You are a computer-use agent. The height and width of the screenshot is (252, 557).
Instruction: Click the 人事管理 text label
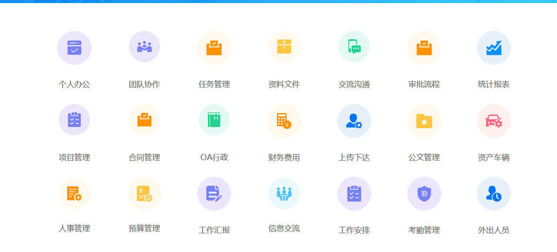tap(74, 228)
